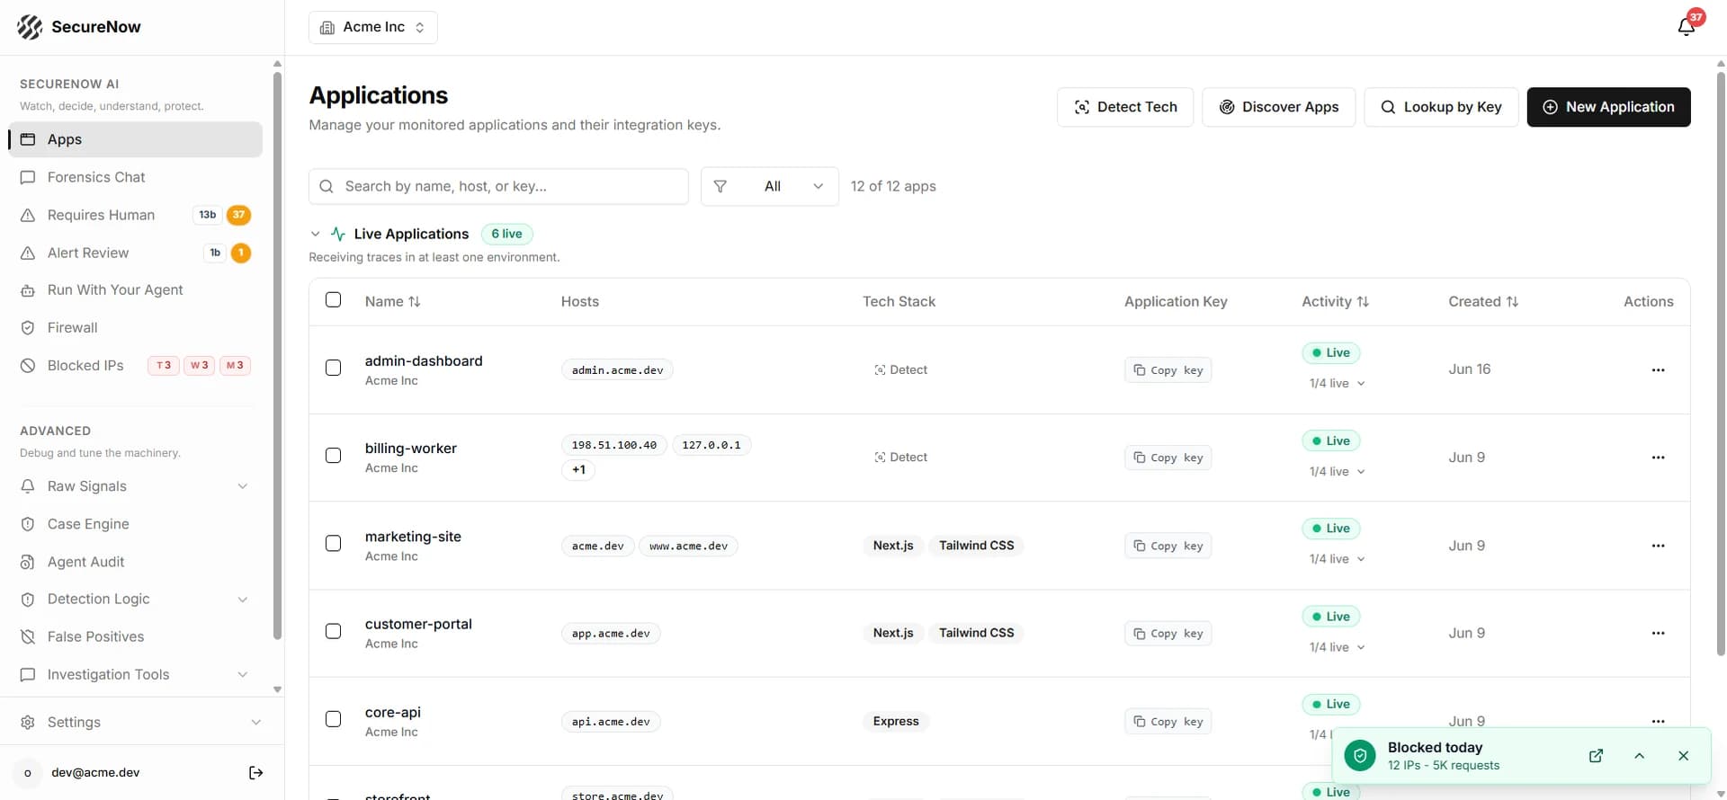Expand 1/4 live environments for marketing-site
The height and width of the screenshot is (800, 1727).
click(x=1337, y=559)
